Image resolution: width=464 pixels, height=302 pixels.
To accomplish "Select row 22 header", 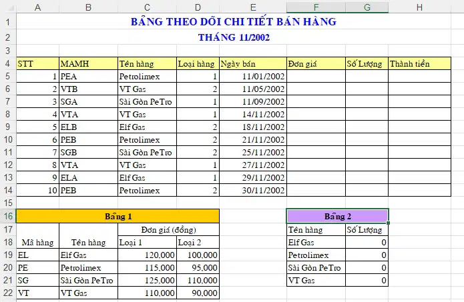I will tap(8, 293).
